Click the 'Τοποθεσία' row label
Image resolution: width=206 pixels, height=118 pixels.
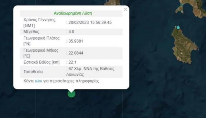tap(33, 72)
